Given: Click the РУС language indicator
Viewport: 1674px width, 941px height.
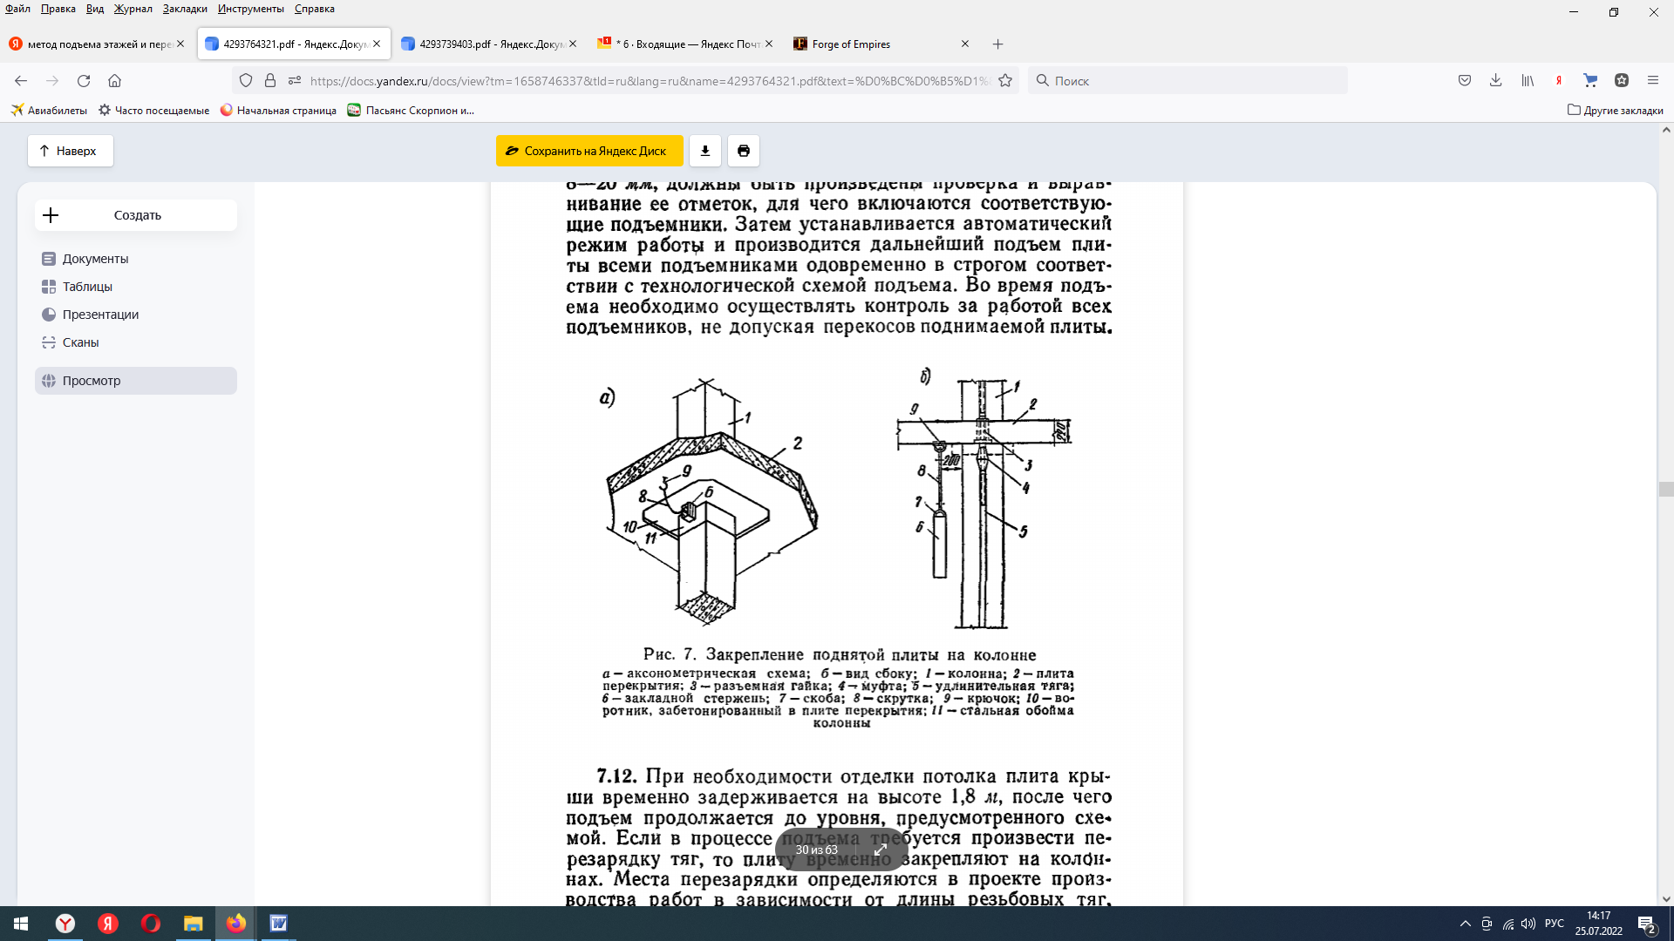Looking at the screenshot, I should pos(1555,924).
